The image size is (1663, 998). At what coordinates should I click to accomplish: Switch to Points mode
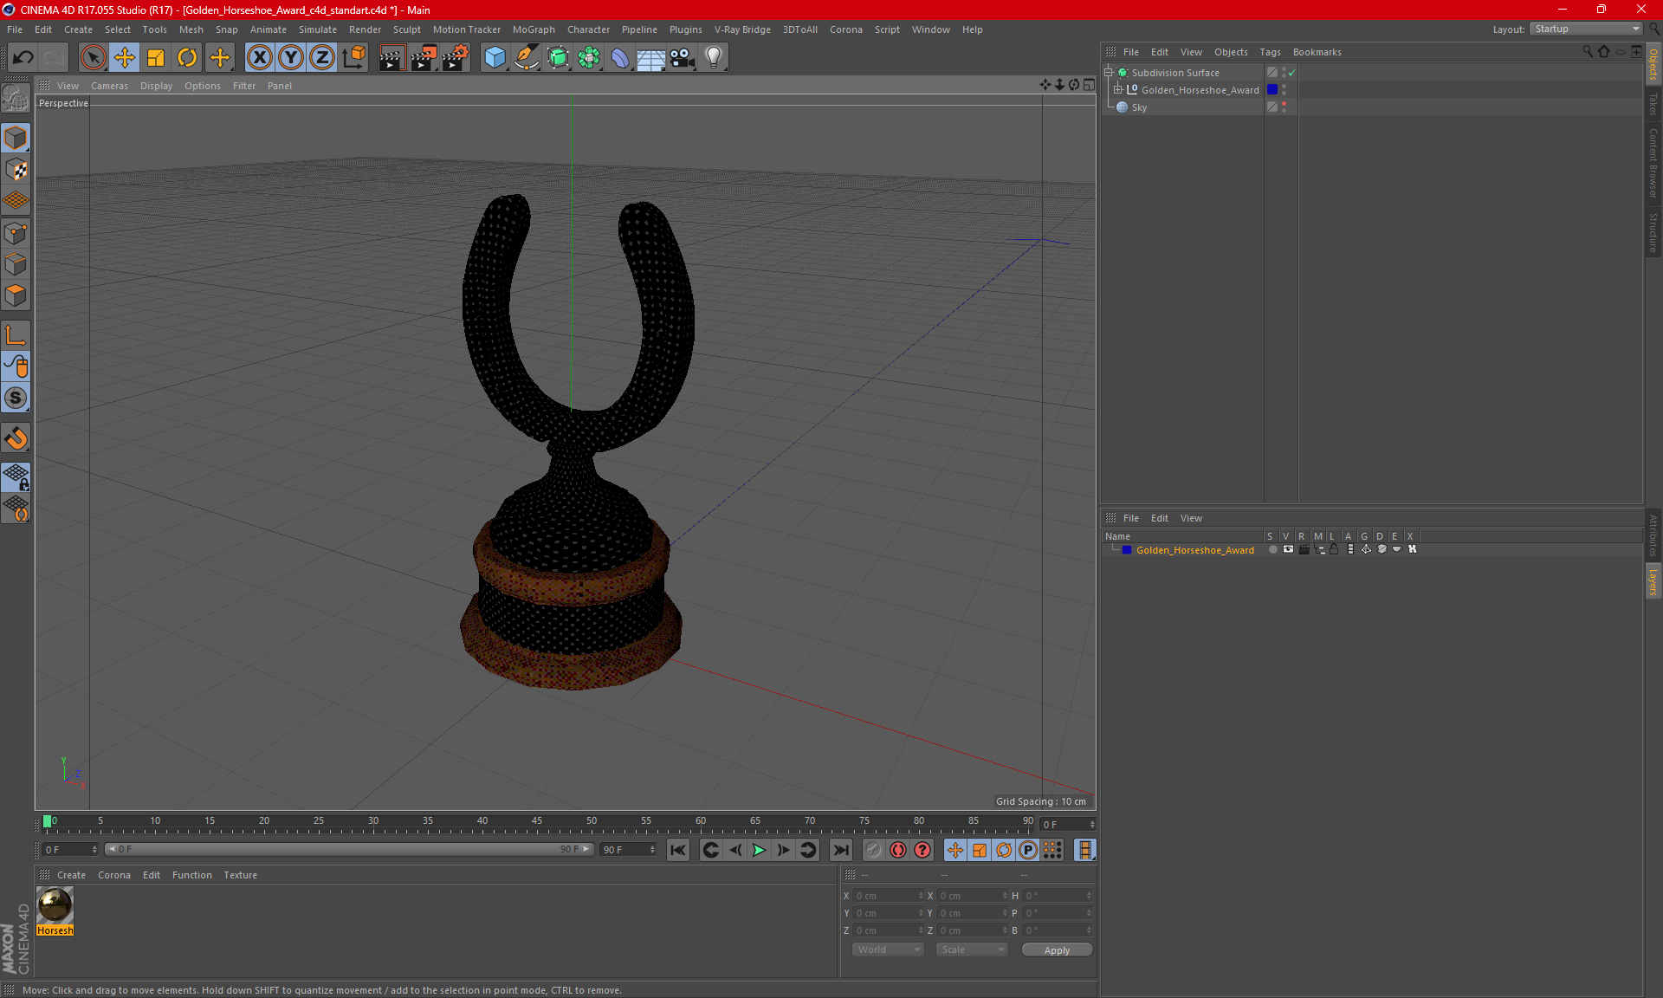click(16, 233)
